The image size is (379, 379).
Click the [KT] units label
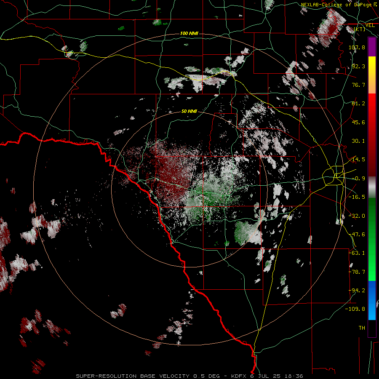point(359,29)
